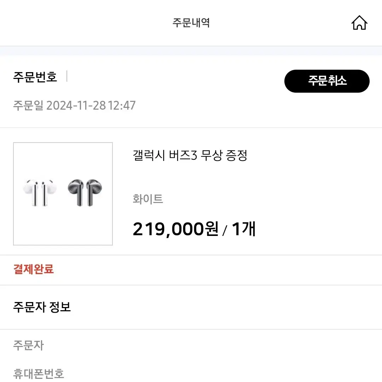The image size is (382, 382).
Task: Go to home via the house icon
Action: point(359,23)
